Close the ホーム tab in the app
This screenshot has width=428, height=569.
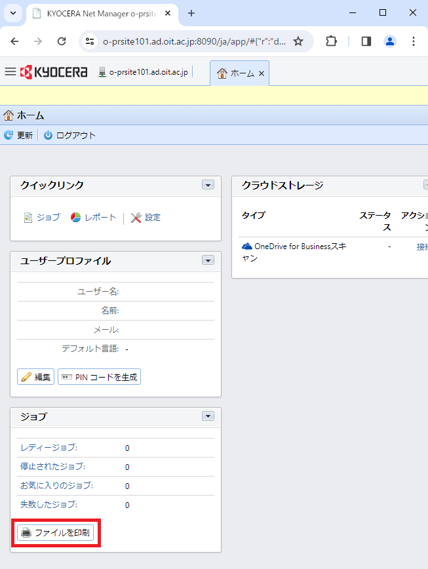point(262,73)
